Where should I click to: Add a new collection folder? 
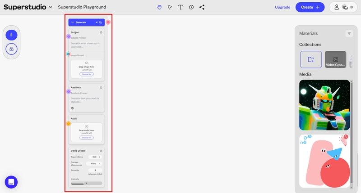click(x=311, y=59)
